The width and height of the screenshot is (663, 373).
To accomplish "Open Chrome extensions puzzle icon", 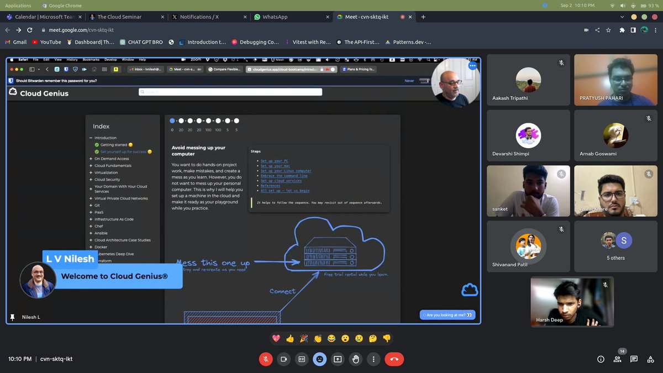I will (623, 30).
